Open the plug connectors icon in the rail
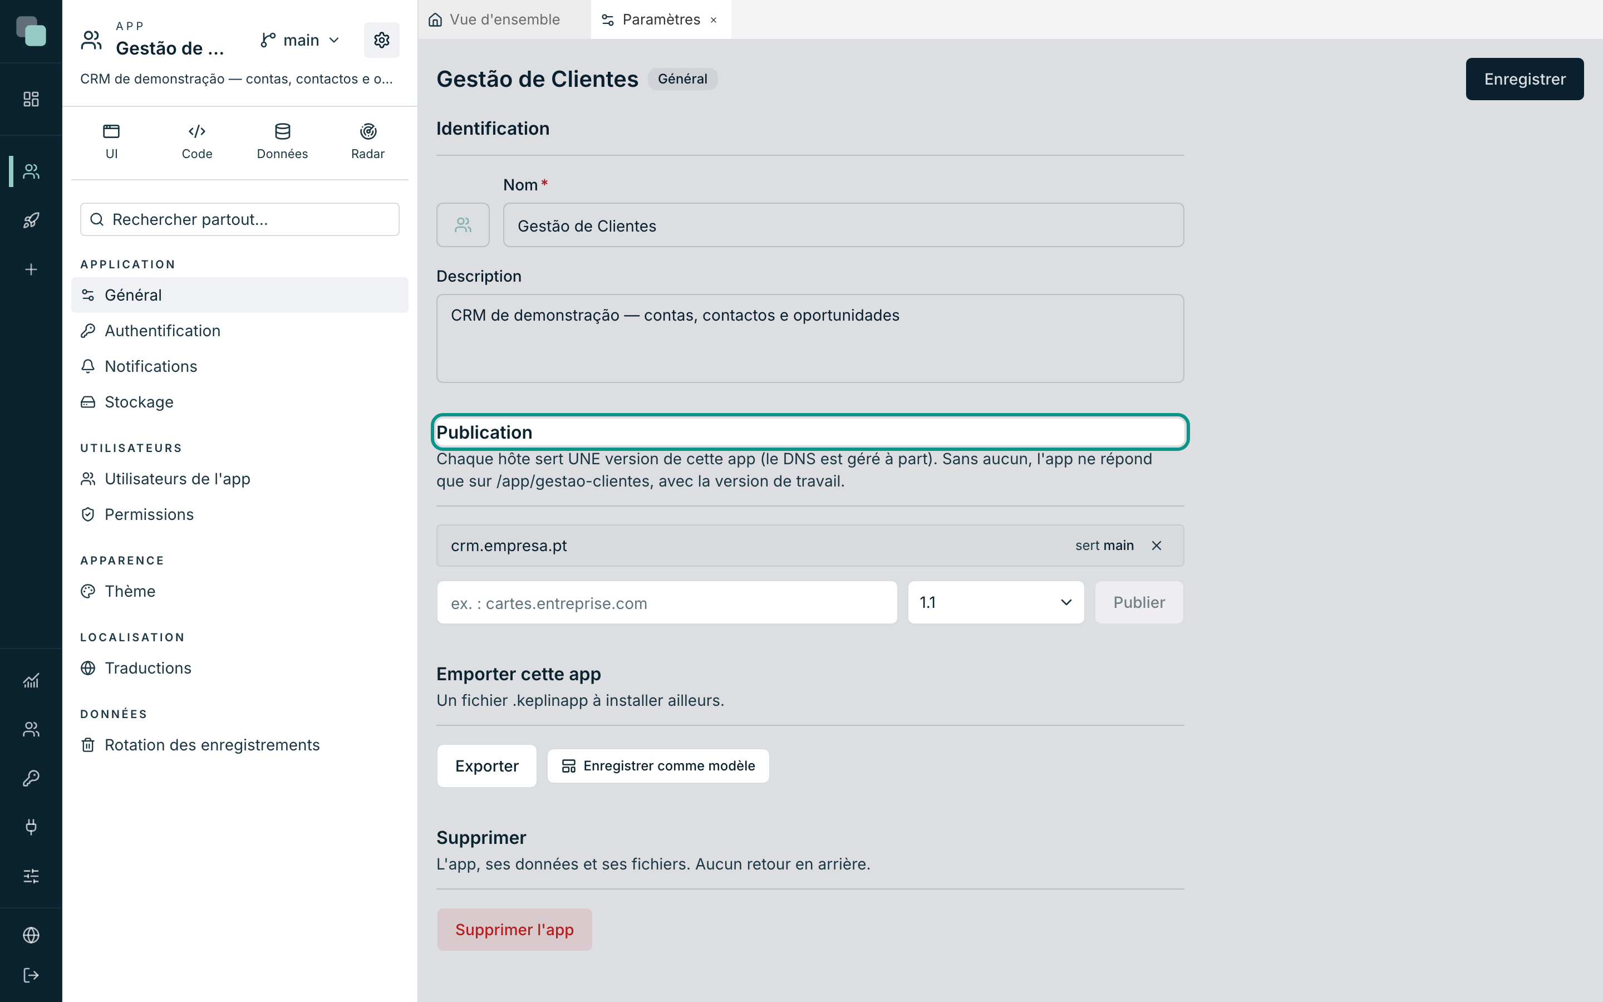Image resolution: width=1603 pixels, height=1002 pixels. coord(31,827)
